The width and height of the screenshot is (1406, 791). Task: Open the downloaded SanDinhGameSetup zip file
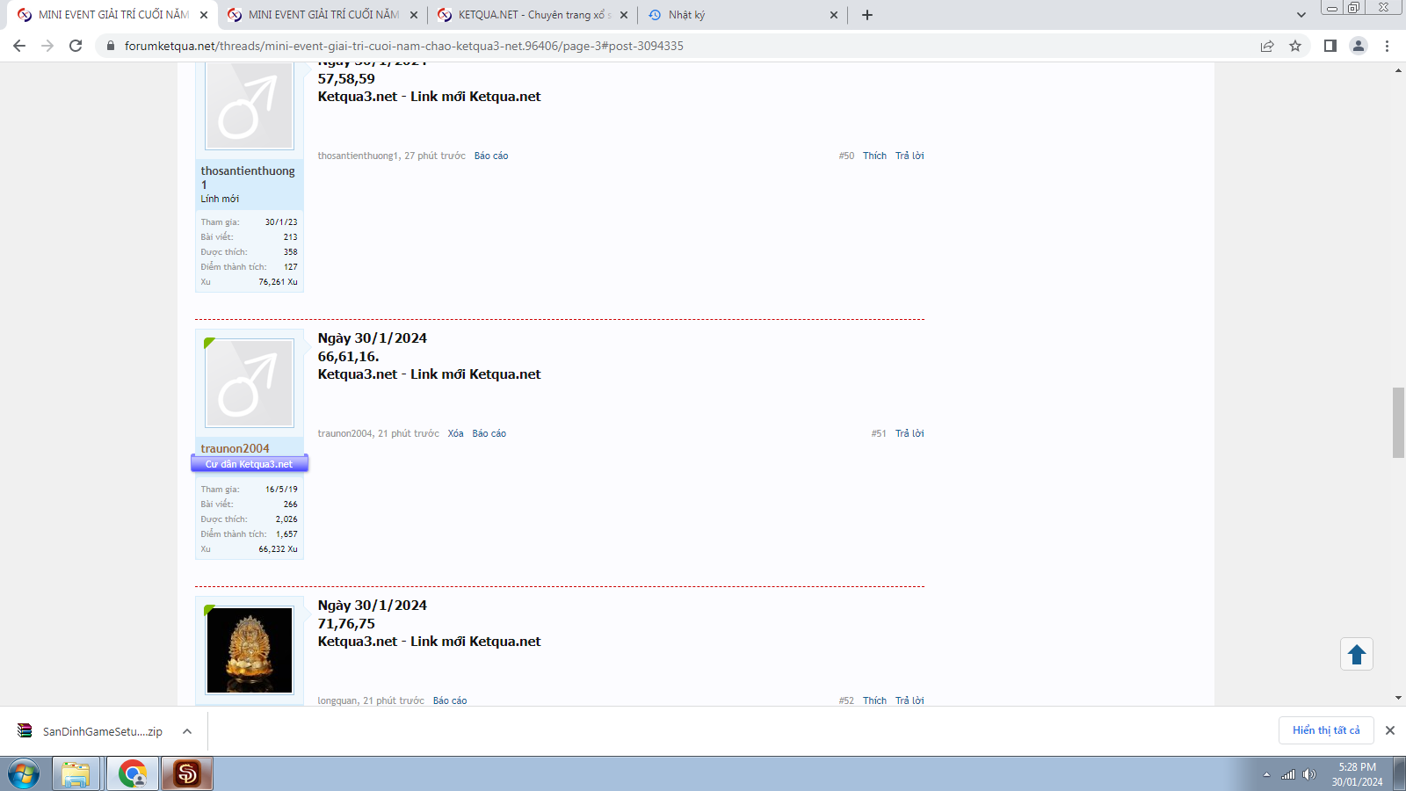pos(91,731)
